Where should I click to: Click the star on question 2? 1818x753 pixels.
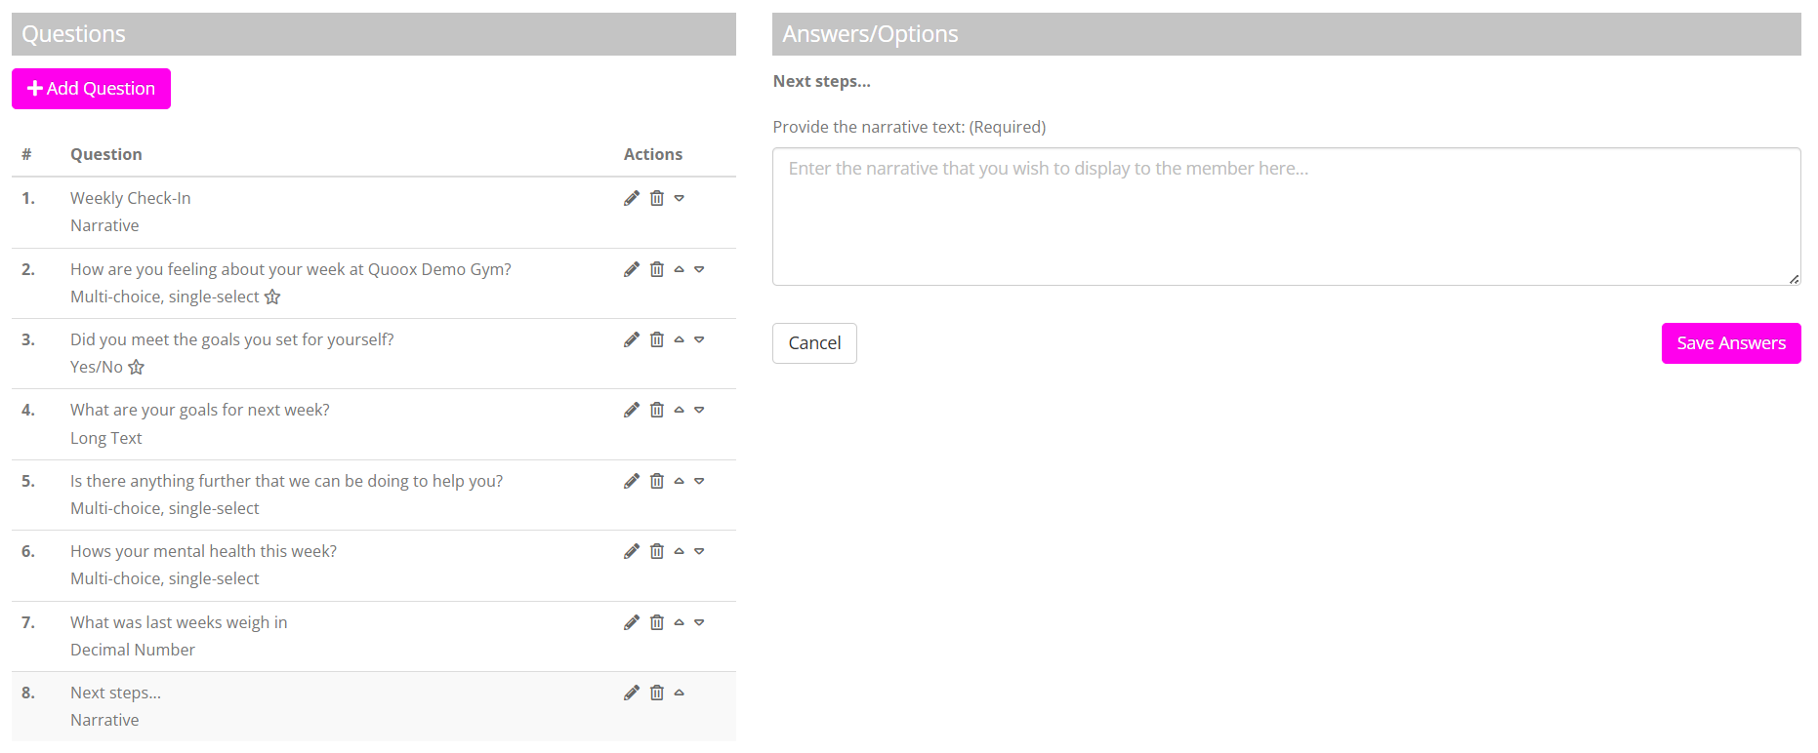[x=272, y=297]
